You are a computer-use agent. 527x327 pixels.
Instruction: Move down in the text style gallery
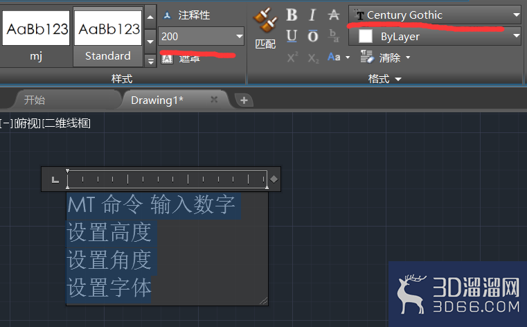(150, 42)
